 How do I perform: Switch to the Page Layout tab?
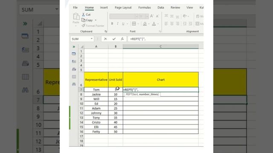point(123,8)
